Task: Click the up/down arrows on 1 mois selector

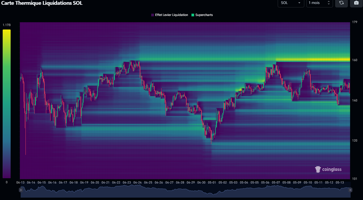Action: tap(328, 3)
